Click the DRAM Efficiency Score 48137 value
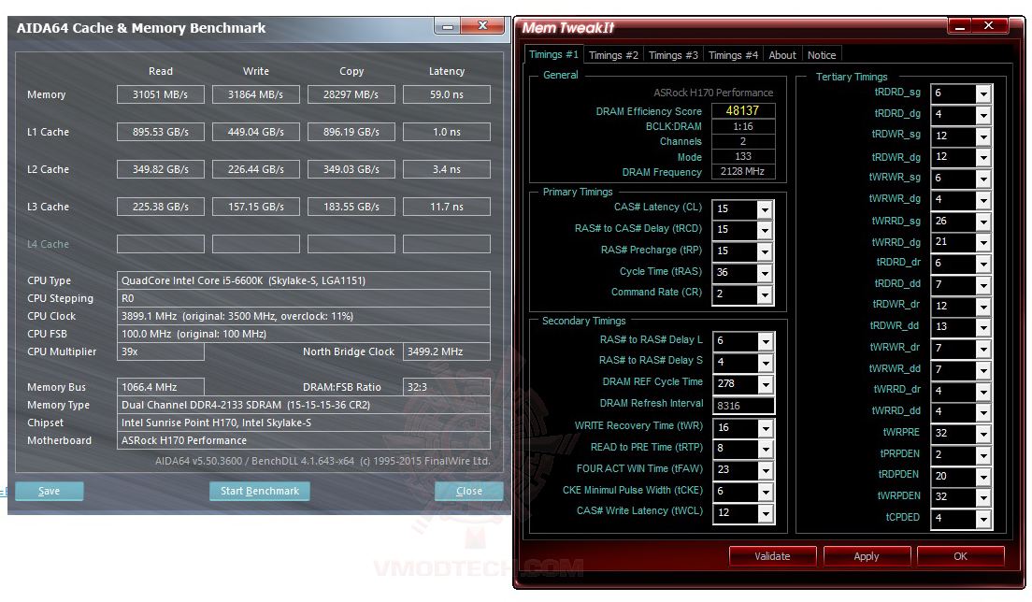The width and height of the screenshot is (1032, 602). coord(742,110)
